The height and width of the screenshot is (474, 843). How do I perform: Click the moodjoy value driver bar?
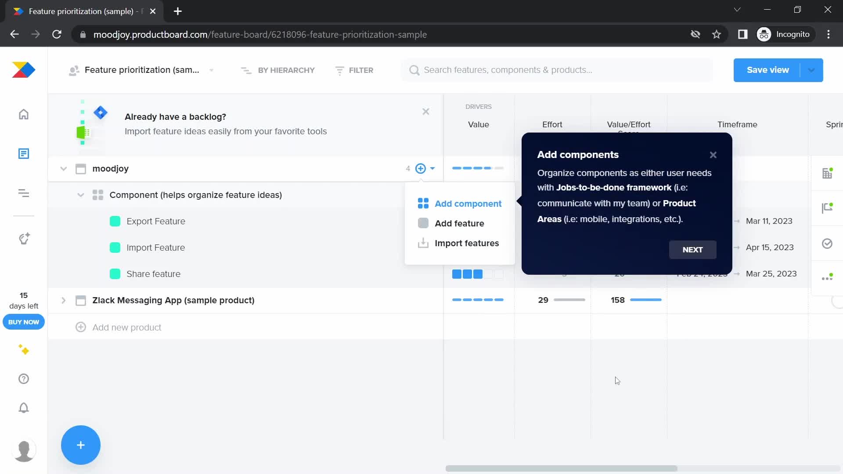478,168
